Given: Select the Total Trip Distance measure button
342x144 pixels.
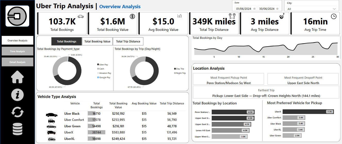Looking at the screenshot, I should coord(128,41).
